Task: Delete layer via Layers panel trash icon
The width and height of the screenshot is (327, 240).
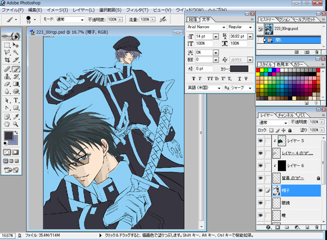Action: [x=317, y=227]
